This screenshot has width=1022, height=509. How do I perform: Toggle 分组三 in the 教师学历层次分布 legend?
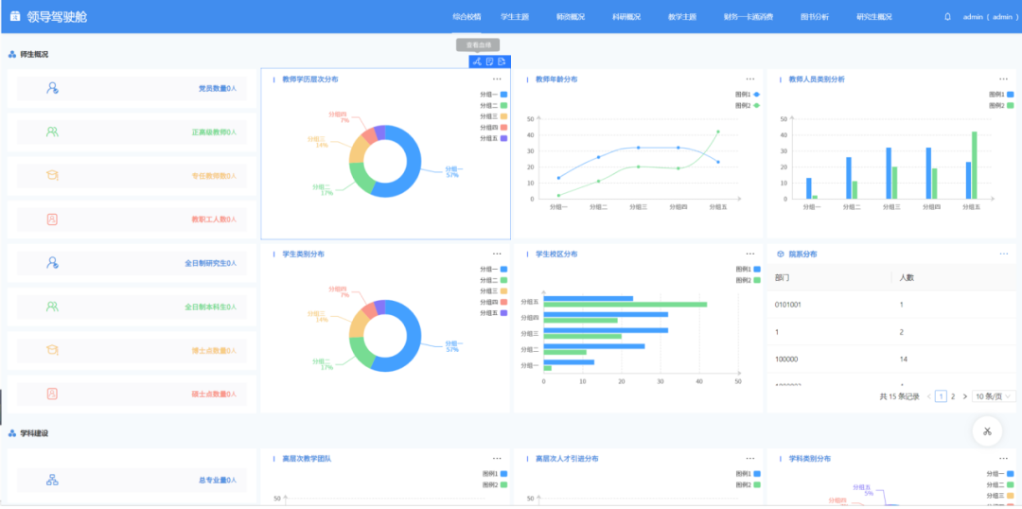pos(493,116)
